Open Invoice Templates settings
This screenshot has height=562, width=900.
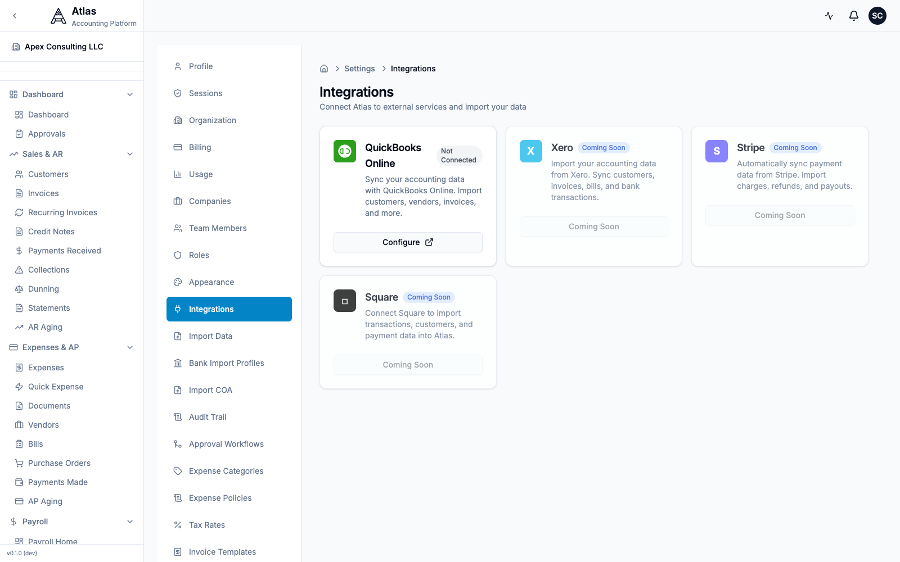229,552
